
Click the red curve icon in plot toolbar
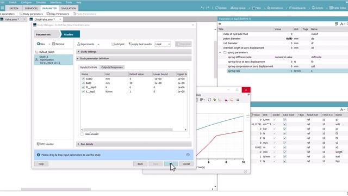pos(232,100)
